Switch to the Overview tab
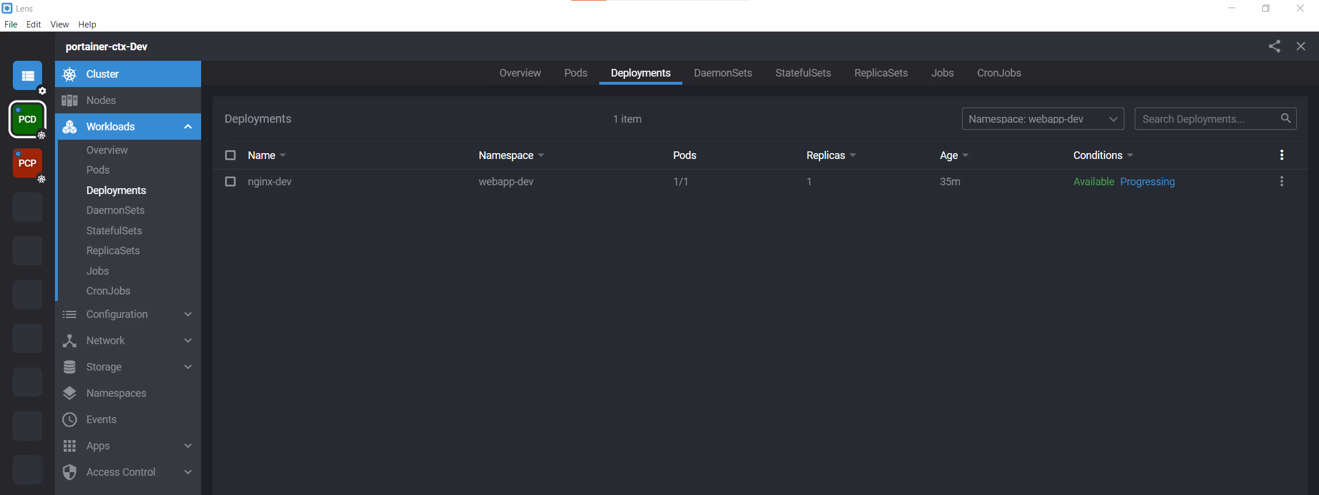The width and height of the screenshot is (1319, 495). point(520,73)
